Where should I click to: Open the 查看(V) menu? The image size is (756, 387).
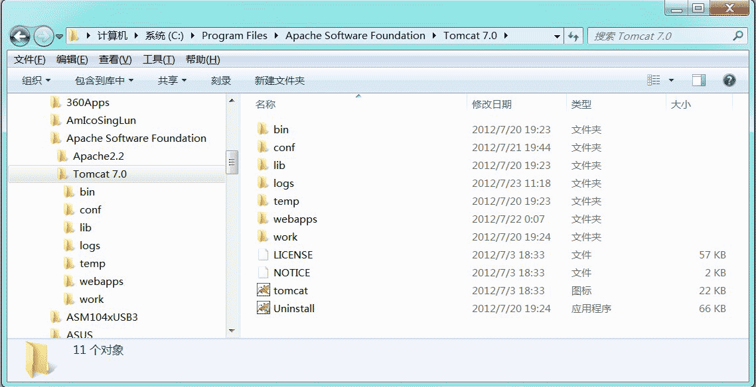coord(115,60)
